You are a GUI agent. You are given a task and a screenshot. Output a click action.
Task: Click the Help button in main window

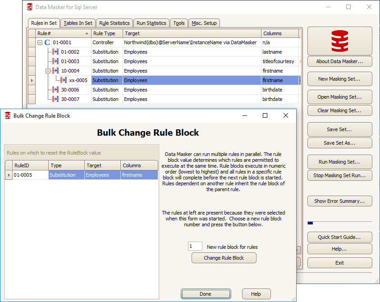[340, 249]
